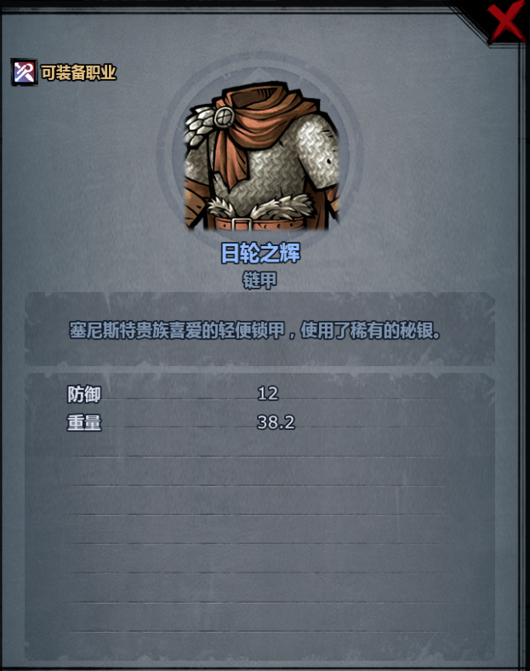The height and width of the screenshot is (671, 530).
Task: Select the 重量 stat label
Action: (84, 422)
